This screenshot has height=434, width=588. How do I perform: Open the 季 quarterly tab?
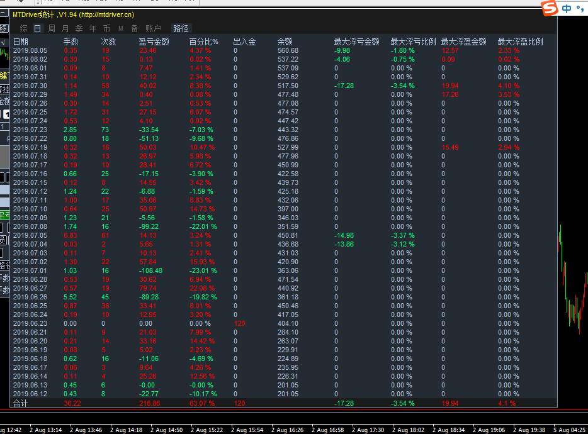(x=79, y=28)
